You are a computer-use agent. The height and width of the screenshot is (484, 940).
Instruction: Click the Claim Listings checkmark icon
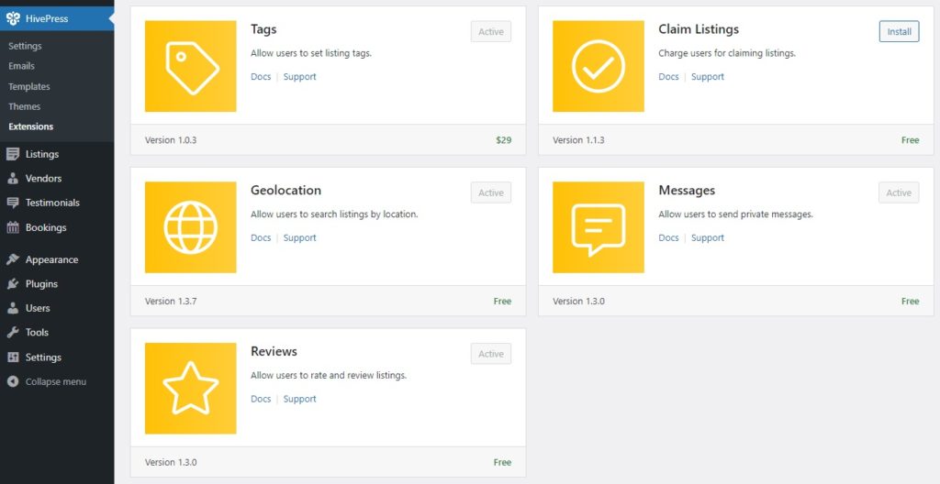599,66
